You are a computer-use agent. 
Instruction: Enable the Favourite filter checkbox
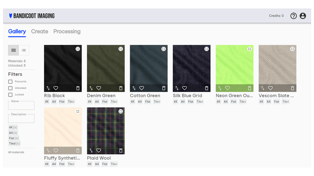[x=10, y=82]
